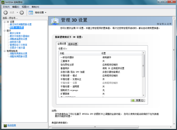Click the NVIDIA logo icon in title bar
Viewport: 177px width, 130px height.
(x=3, y=2)
